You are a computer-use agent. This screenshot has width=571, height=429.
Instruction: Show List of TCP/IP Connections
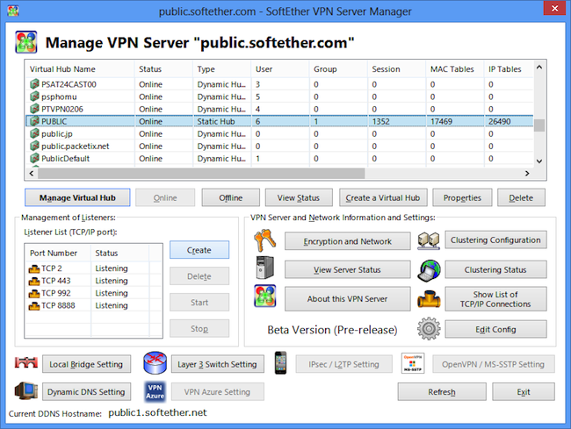coord(495,299)
